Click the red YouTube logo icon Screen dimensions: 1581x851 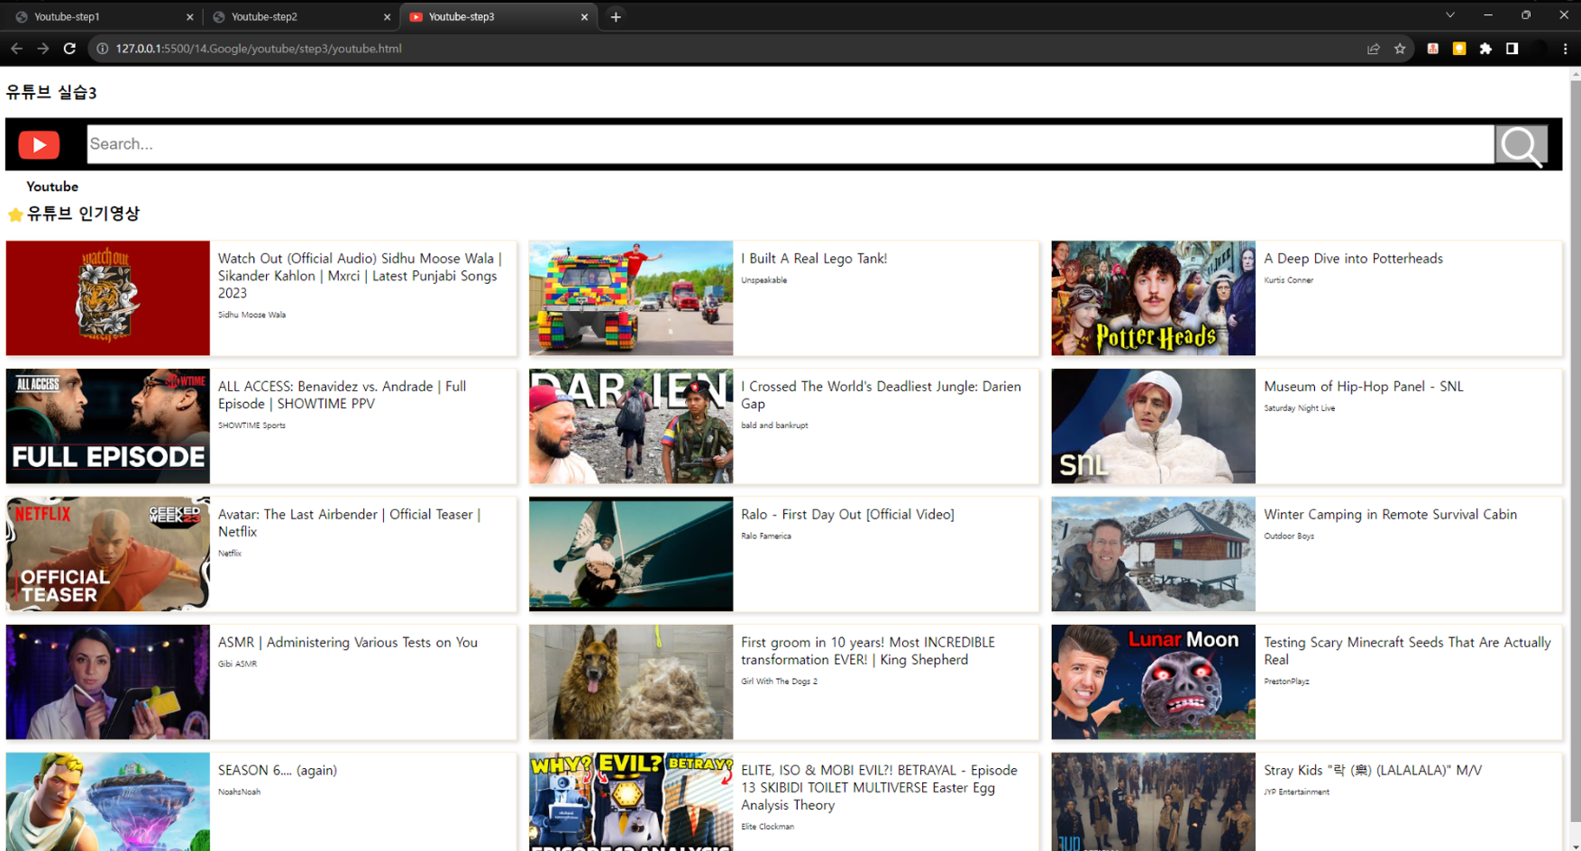pos(39,144)
